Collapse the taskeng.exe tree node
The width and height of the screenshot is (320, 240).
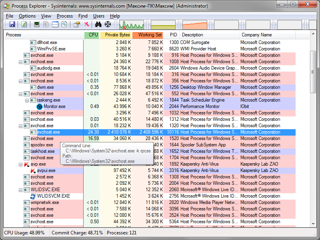(27, 100)
